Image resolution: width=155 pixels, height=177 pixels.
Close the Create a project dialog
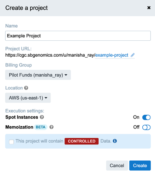pos(149,8)
